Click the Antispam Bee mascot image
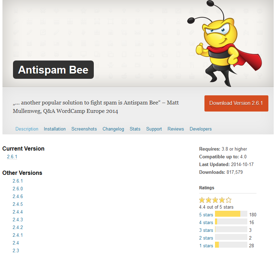The width and height of the screenshot is (274, 254). point(224,43)
